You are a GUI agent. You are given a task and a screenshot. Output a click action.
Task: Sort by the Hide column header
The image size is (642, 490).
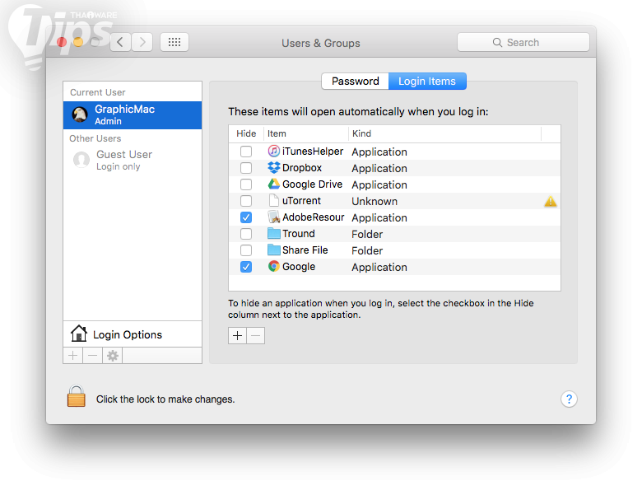tap(246, 133)
